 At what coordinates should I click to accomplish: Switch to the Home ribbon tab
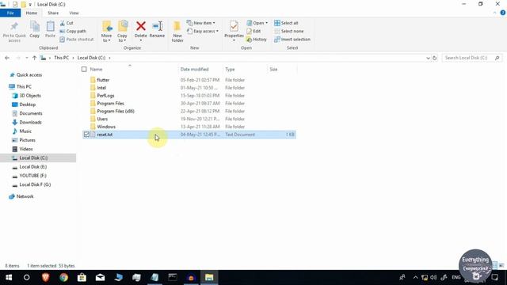pyautogui.click(x=32, y=13)
